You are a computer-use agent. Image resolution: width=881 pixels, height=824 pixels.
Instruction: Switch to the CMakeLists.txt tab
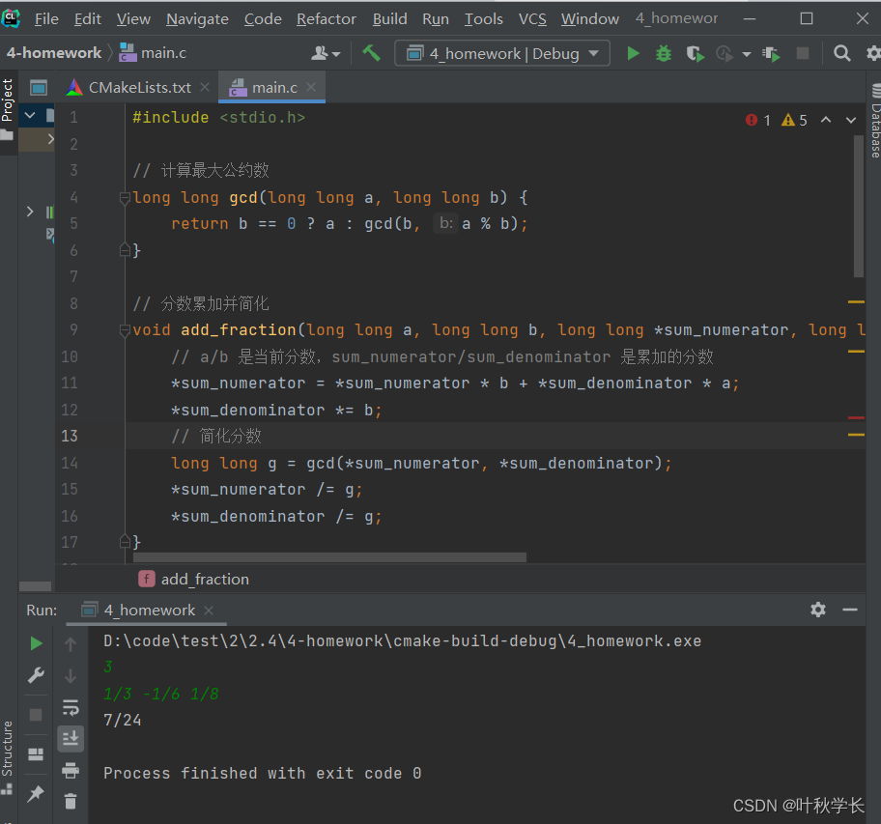[x=139, y=88]
